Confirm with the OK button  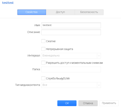(67, 103)
